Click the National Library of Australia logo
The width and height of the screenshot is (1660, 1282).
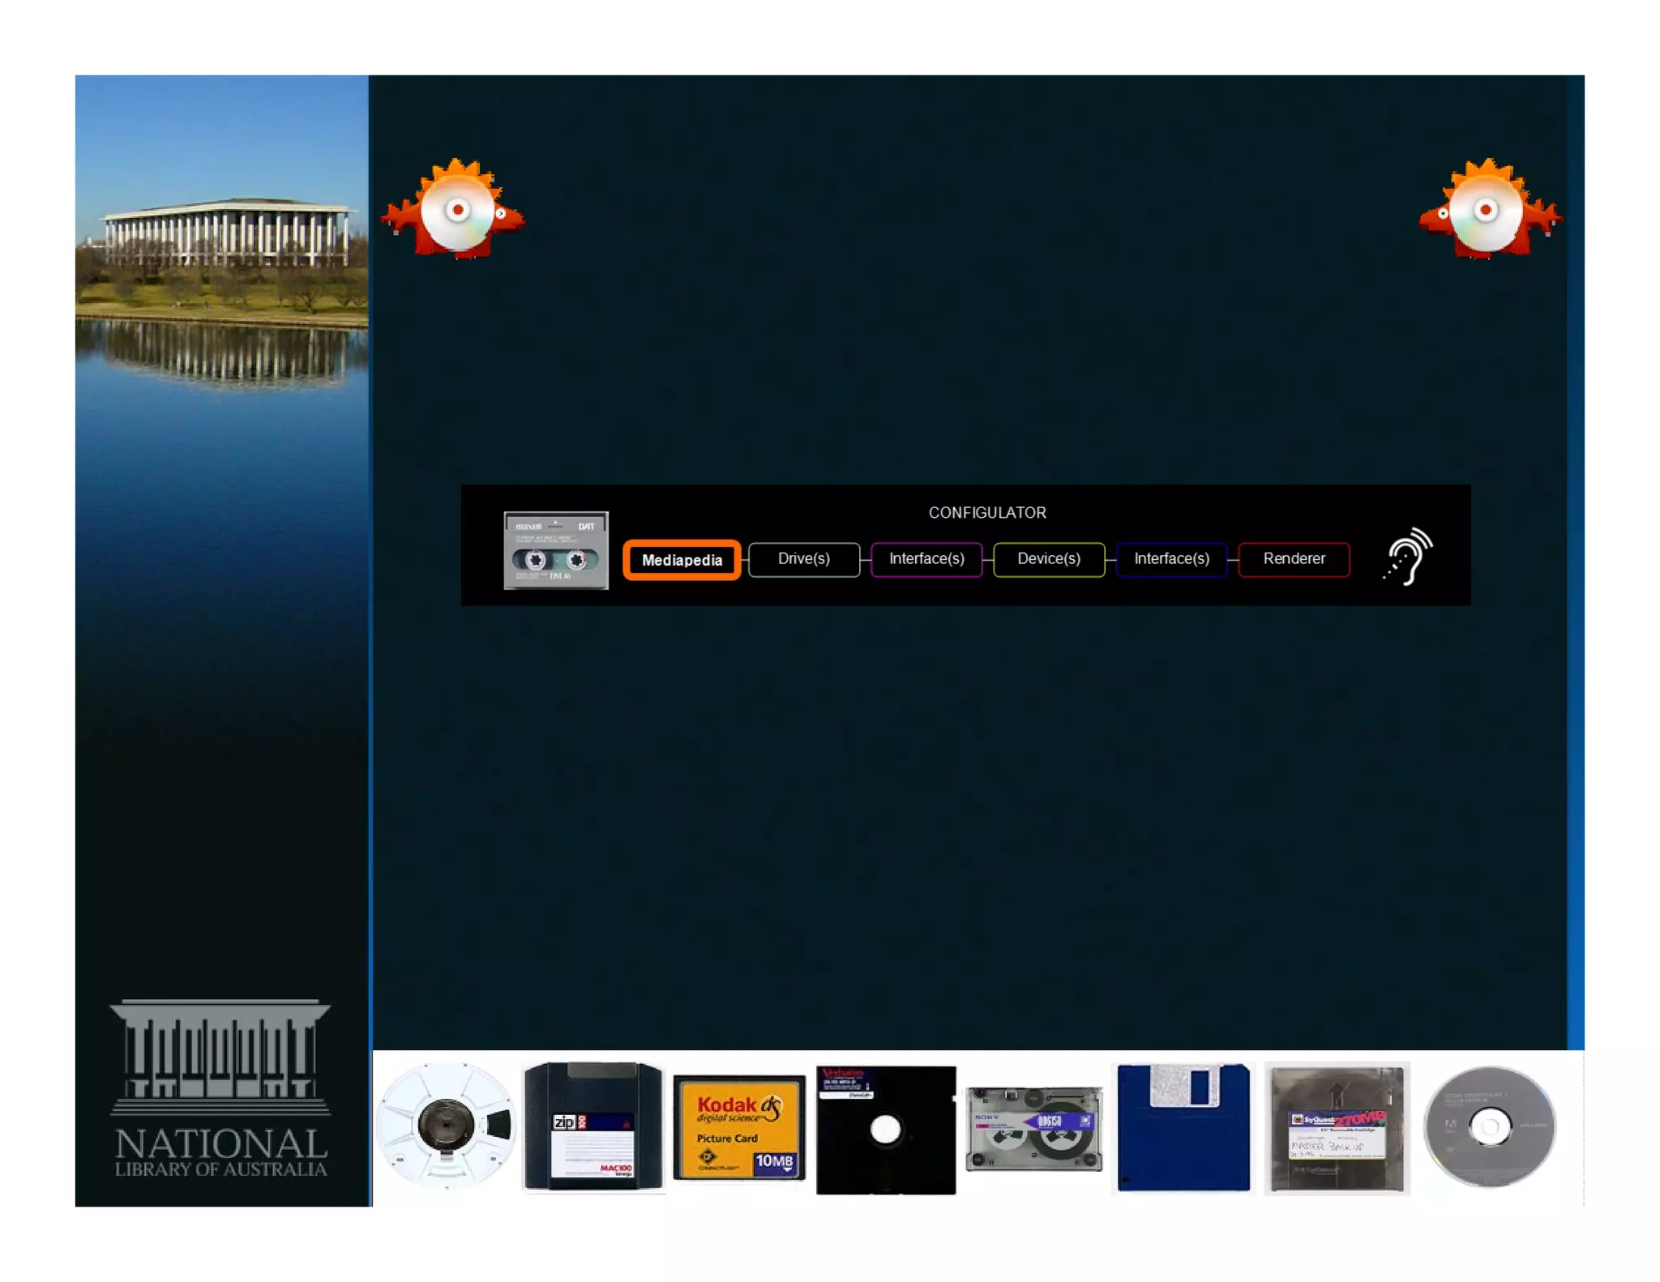220,1090
